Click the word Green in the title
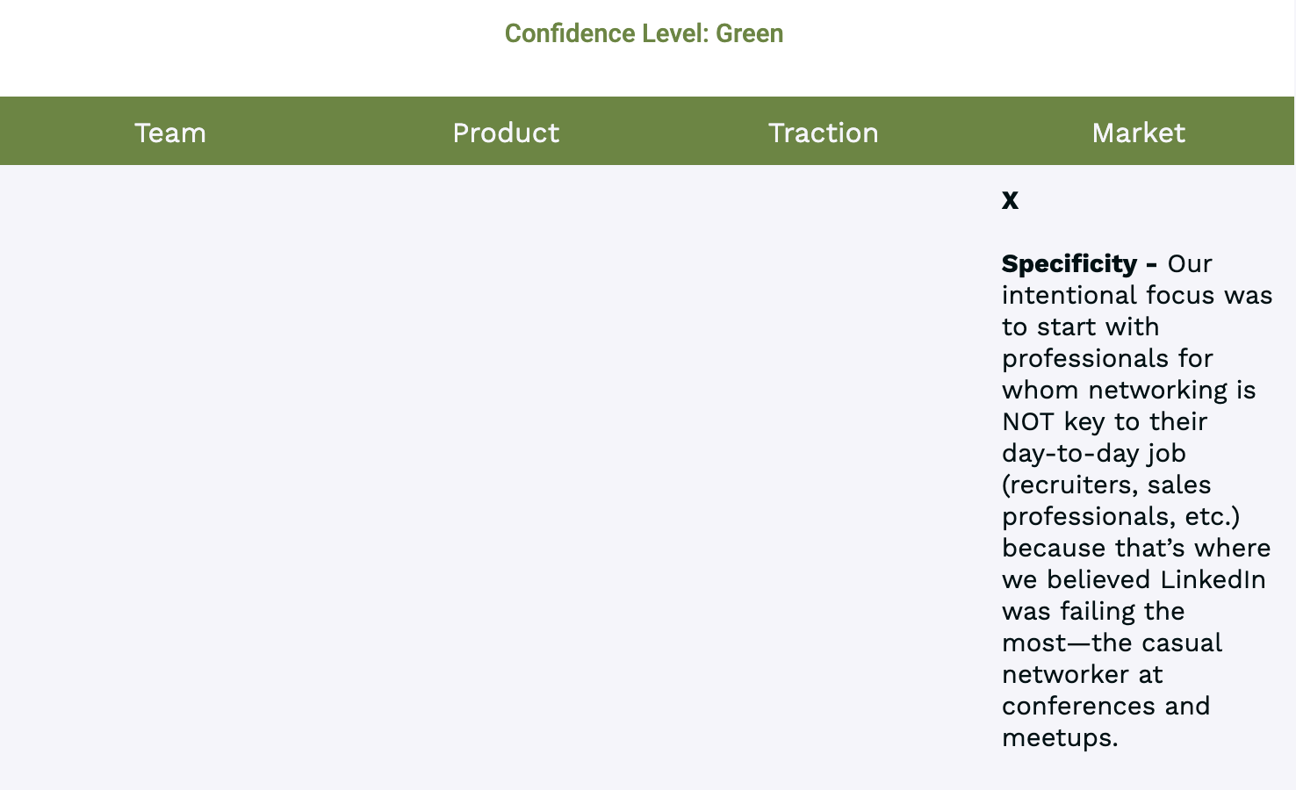 tap(749, 33)
